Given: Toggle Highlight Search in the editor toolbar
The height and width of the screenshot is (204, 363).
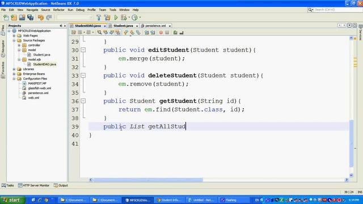Looking at the screenshot, I should point(118,33).
